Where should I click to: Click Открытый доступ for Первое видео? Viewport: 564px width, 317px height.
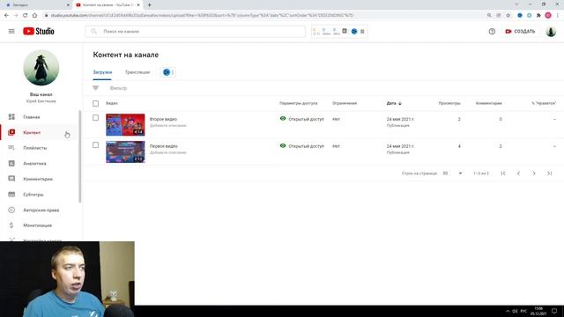pos(306,146)
